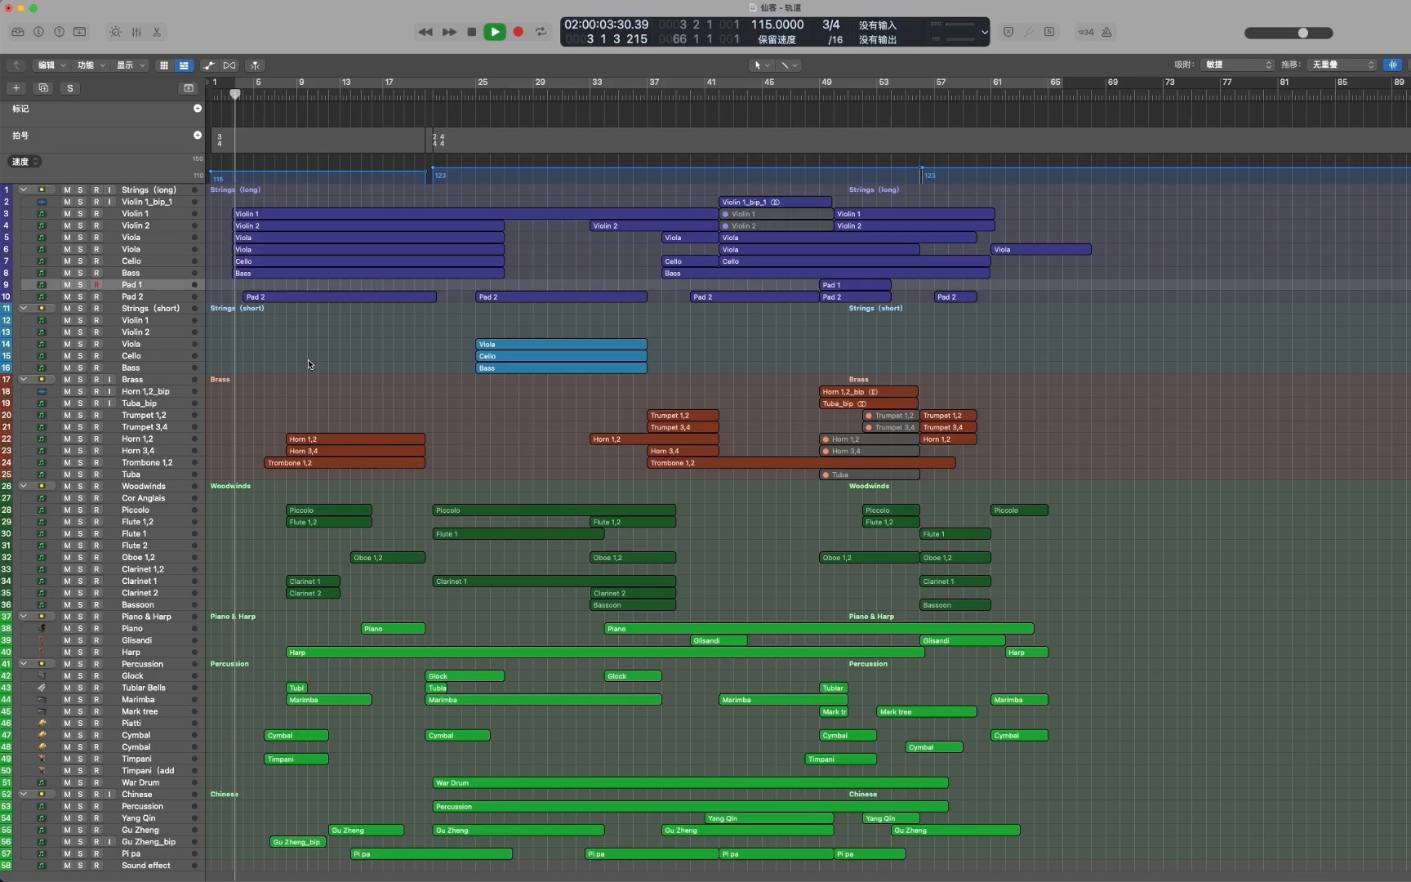Select the Trombone 1,2 track header
Image resolution: width=1411 pixels, height=882 pixels.
[102, 462]
